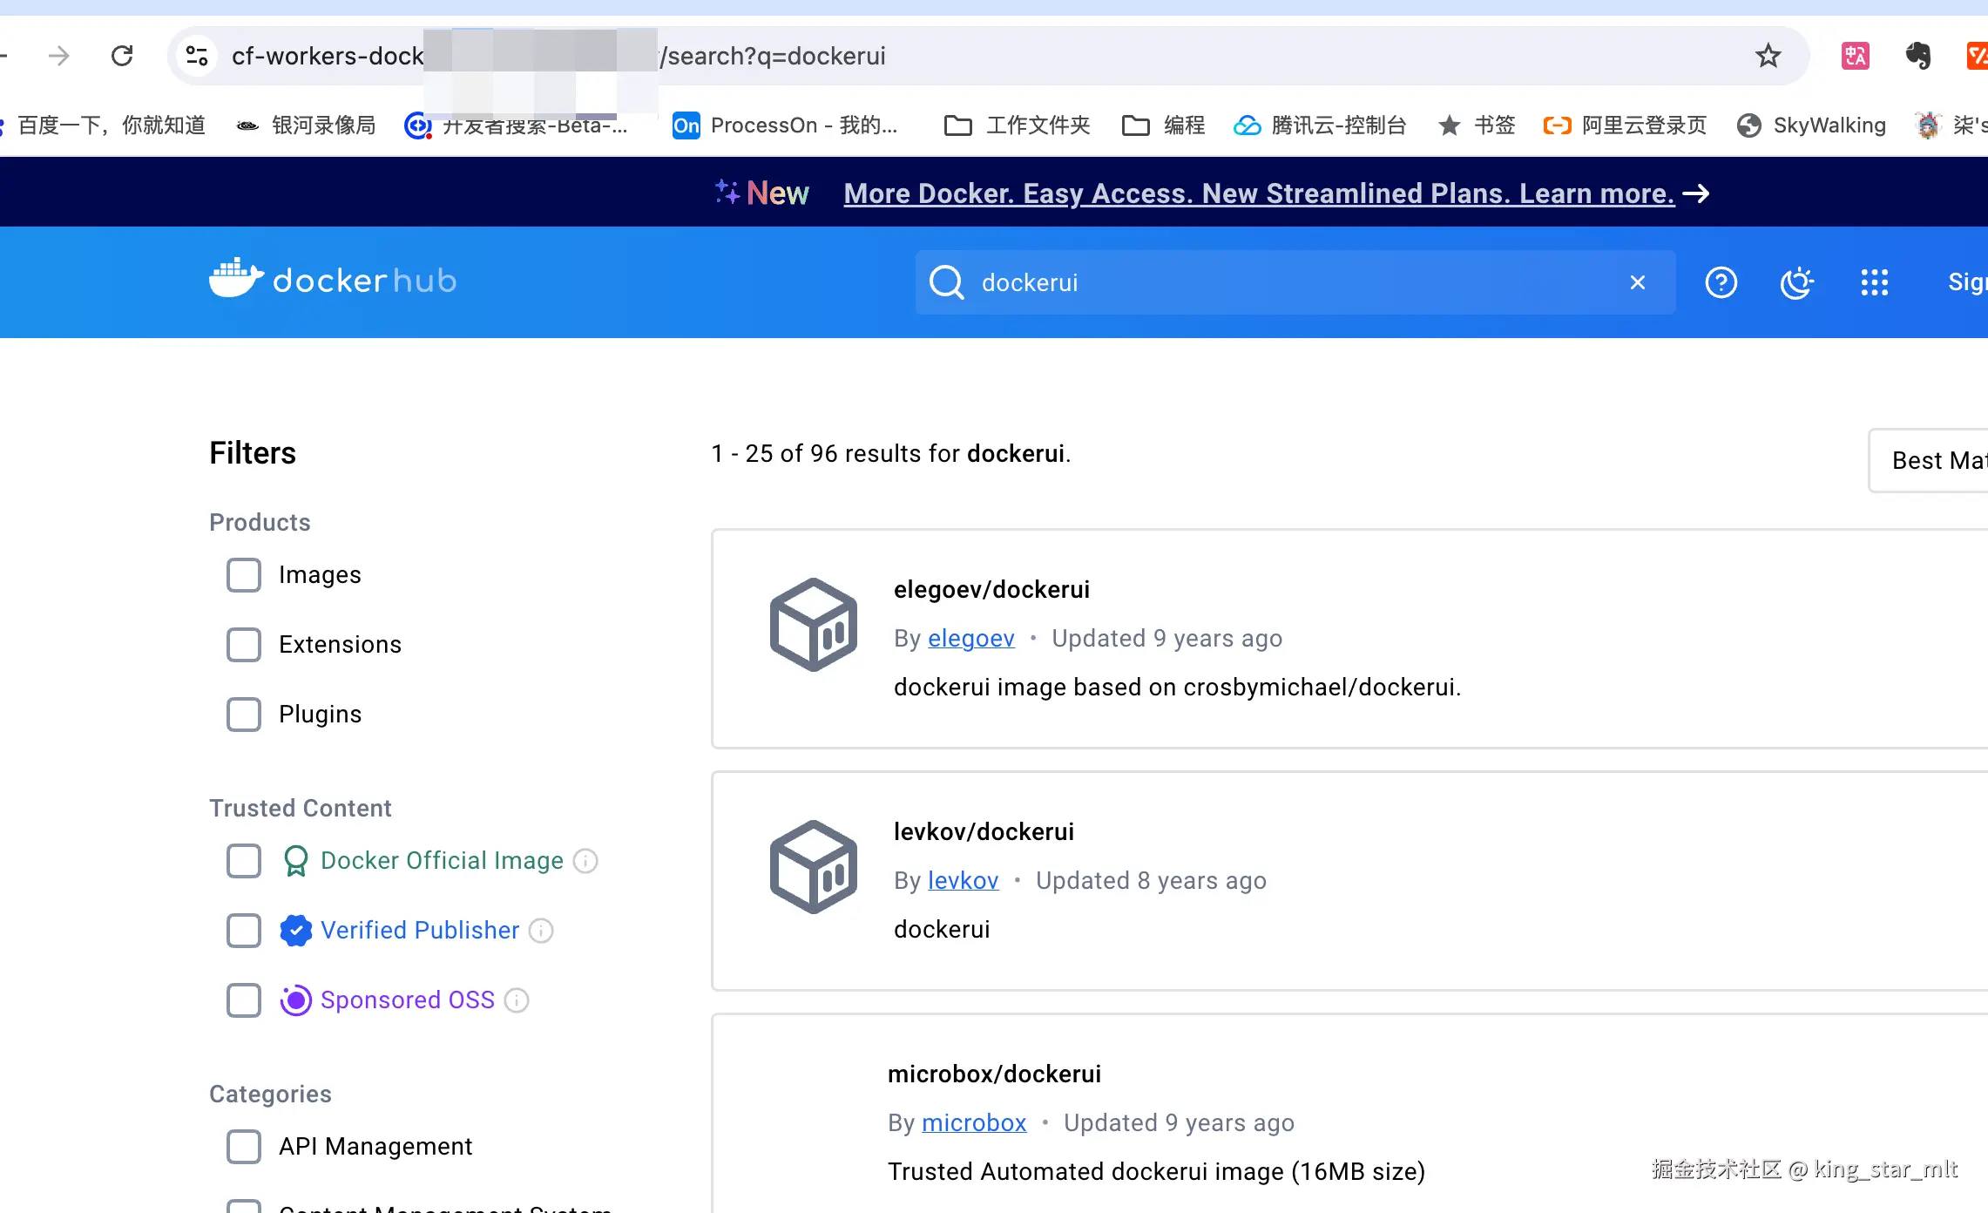Open the levkov/dockerui result title

coord(984,832)
